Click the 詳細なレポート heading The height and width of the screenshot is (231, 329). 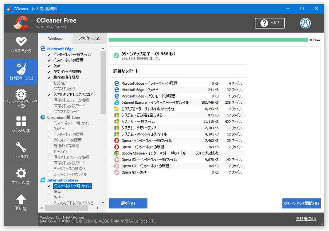click(x=126, y=71)
